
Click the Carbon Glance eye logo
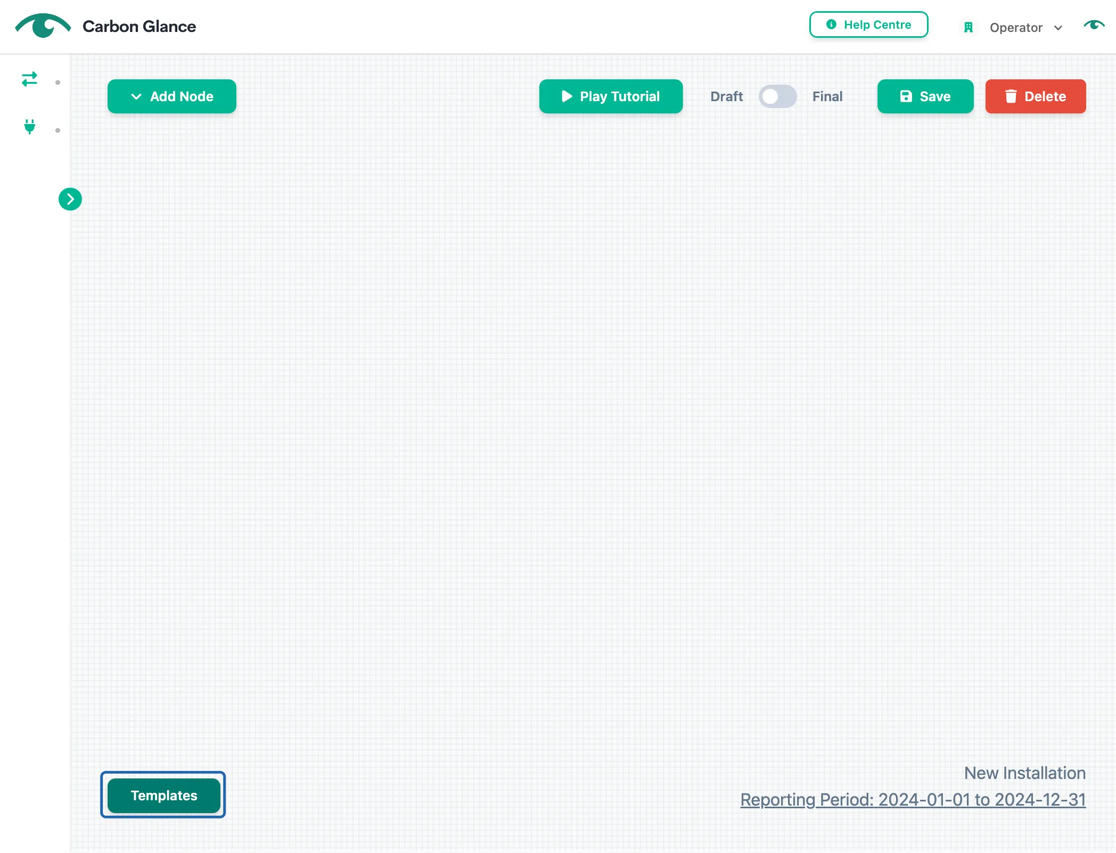click(x=43, y=26)
